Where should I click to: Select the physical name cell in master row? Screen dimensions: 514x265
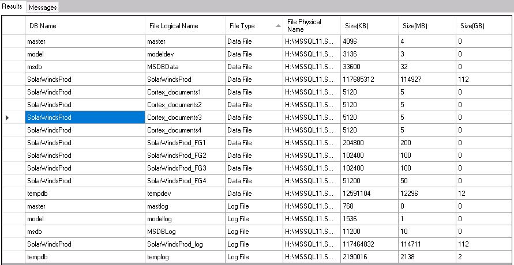pos(312,41)
